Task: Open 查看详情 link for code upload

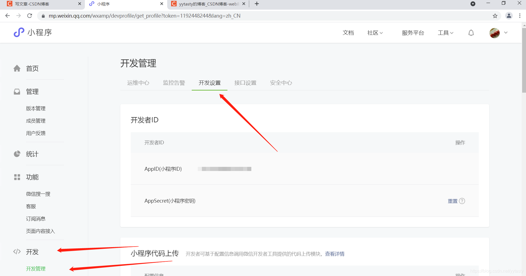Action: point(335,254)
